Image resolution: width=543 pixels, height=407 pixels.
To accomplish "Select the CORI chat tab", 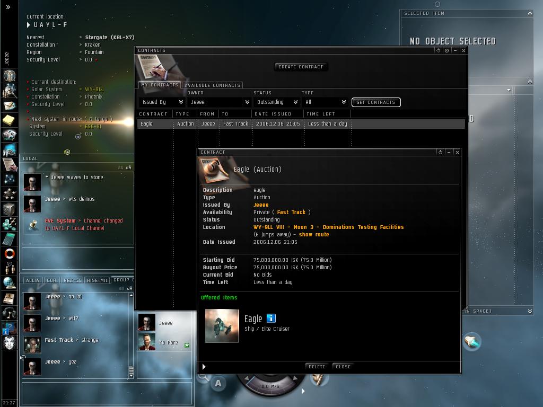I will click(x=52, y=280).
